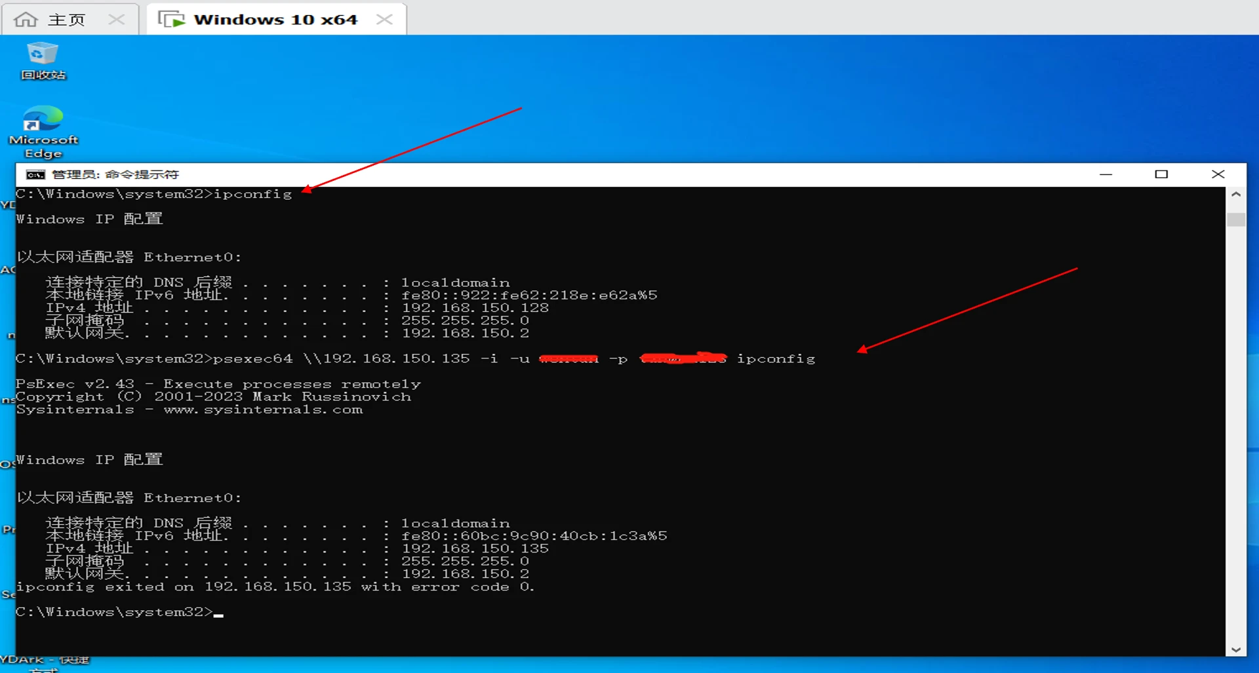Select the Recycle Bin (回收站) desktop icon
1259x673 pixels.
click(x=43, y=60)
